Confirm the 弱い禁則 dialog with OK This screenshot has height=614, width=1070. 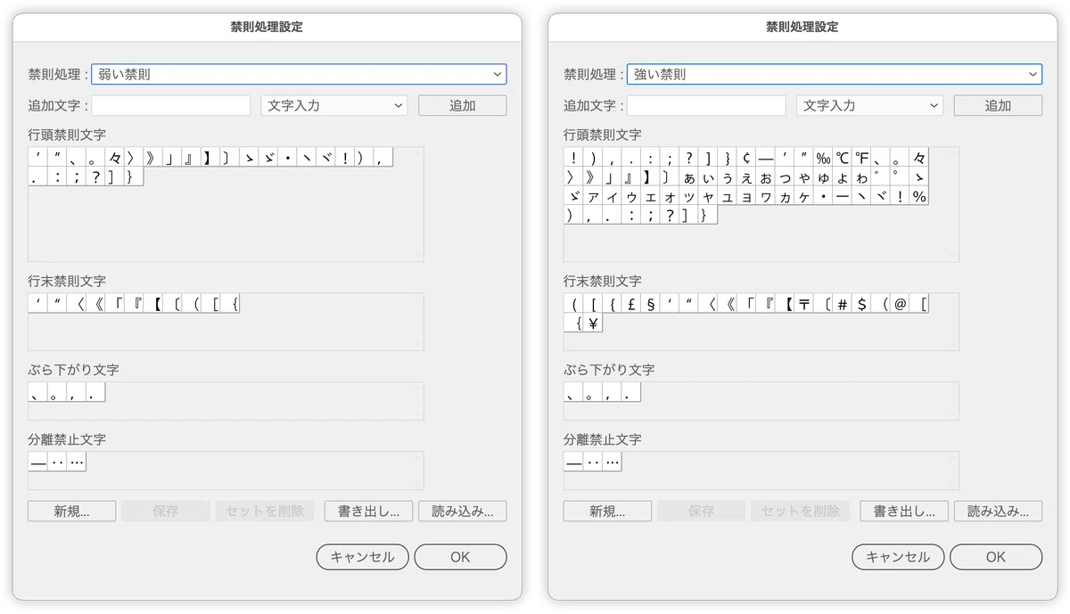[x=460, y=557]
